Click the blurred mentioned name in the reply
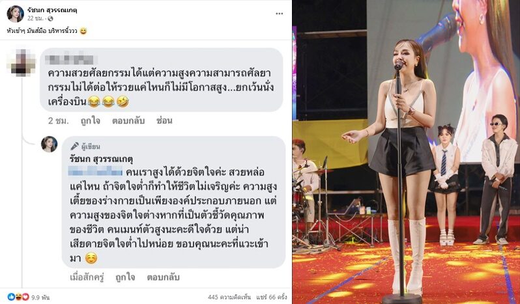 95,172
